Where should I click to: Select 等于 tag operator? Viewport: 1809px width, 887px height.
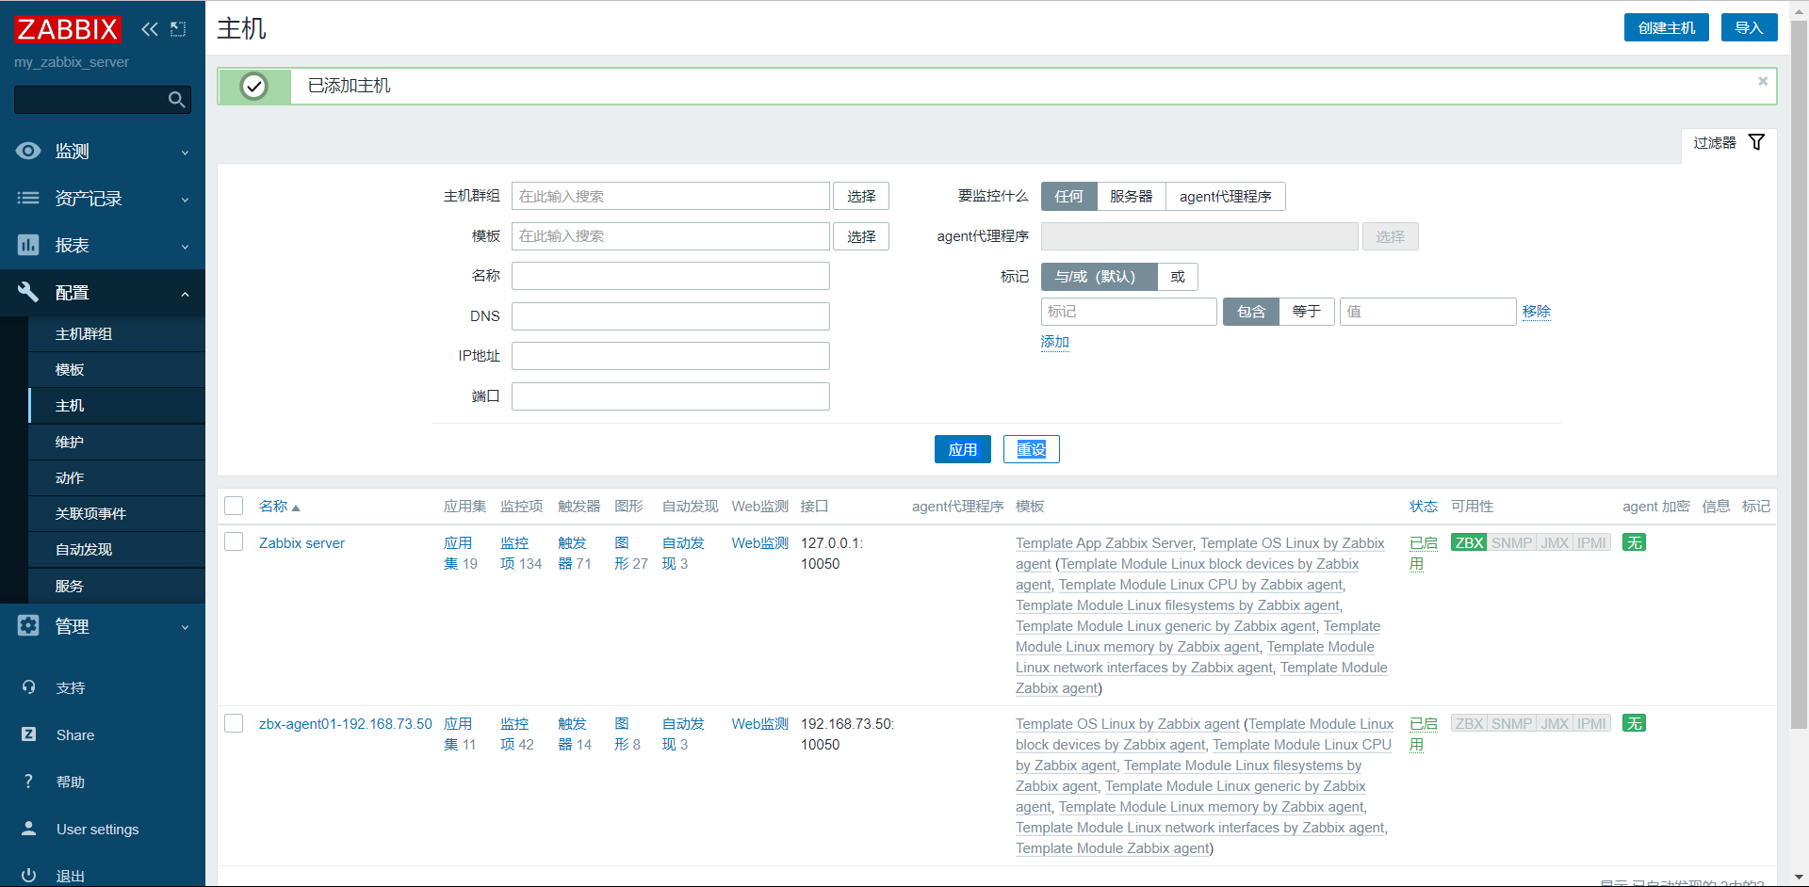coord(1306,312)
